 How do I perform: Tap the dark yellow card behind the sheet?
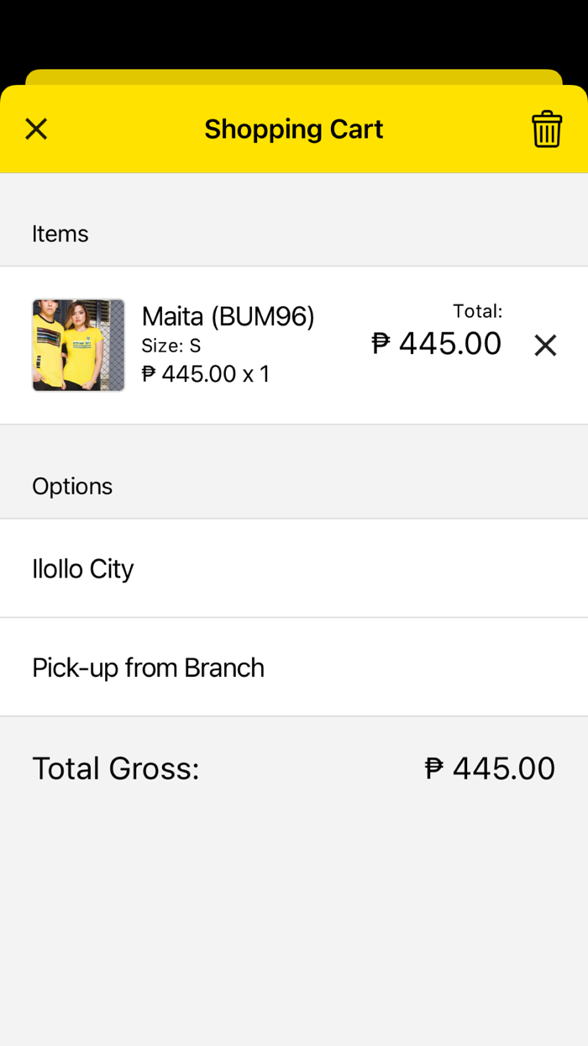click(x=294, y=77)
